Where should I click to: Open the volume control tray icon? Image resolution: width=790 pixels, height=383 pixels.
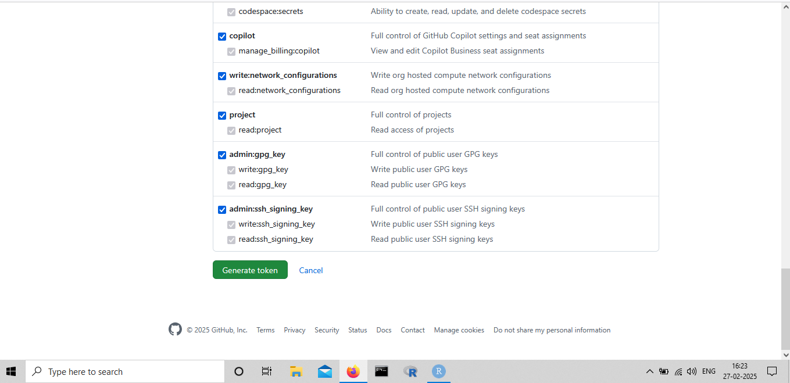(691, 371)
